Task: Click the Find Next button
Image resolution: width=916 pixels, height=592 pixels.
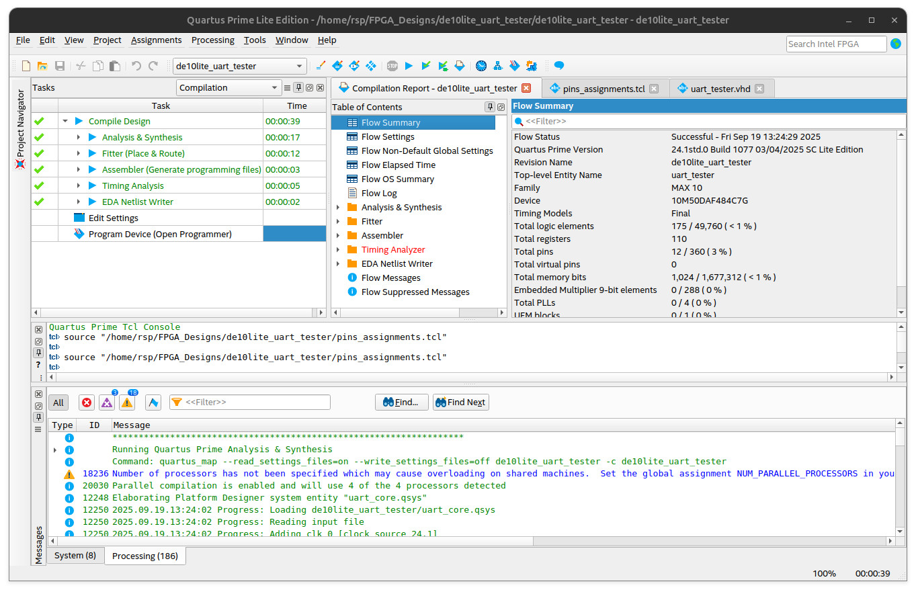Action: click(460, 403)
